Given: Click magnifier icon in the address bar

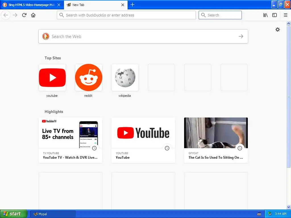Looking at the screenshot, I should click(62, 15).
